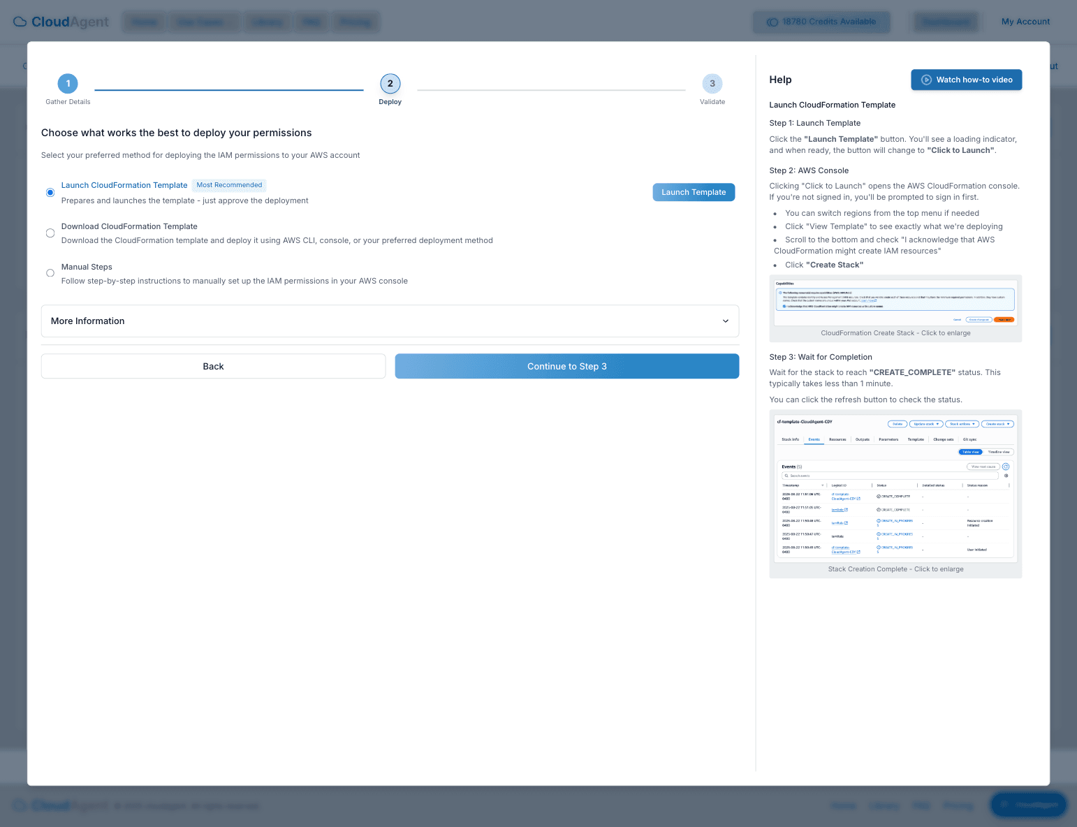Enlarge the Stack Creation Complete screenshot
Image resolution: width=1077 pixels, height=827 pixels.
895,488
